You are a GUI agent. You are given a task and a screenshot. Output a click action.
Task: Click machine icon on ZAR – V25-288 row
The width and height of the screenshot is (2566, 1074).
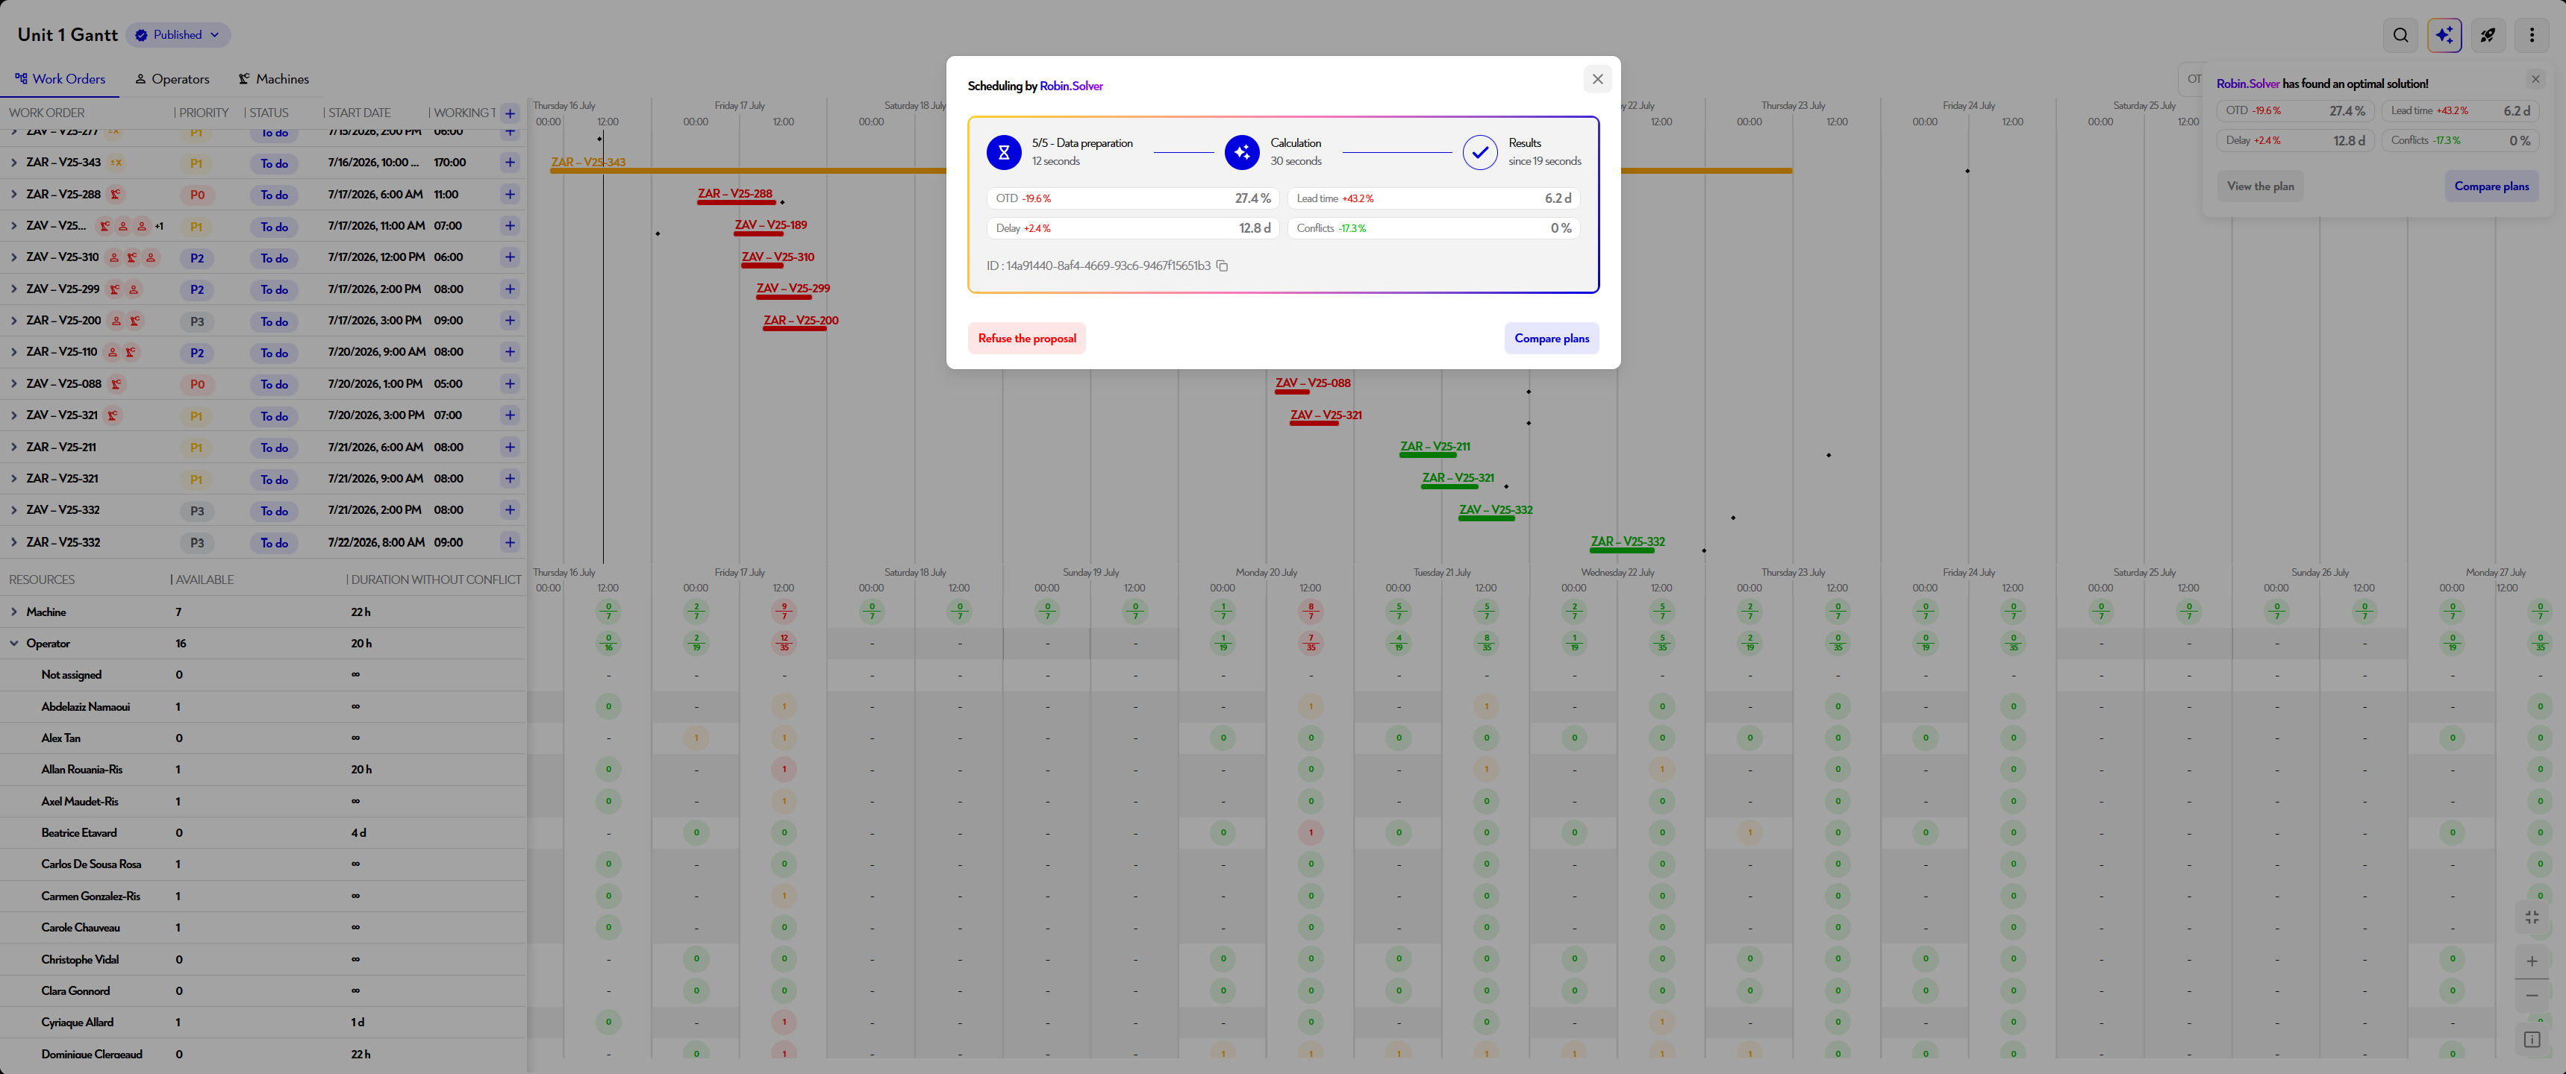pos(116,194)
